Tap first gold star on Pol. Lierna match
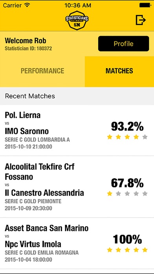 pos(110,137)
